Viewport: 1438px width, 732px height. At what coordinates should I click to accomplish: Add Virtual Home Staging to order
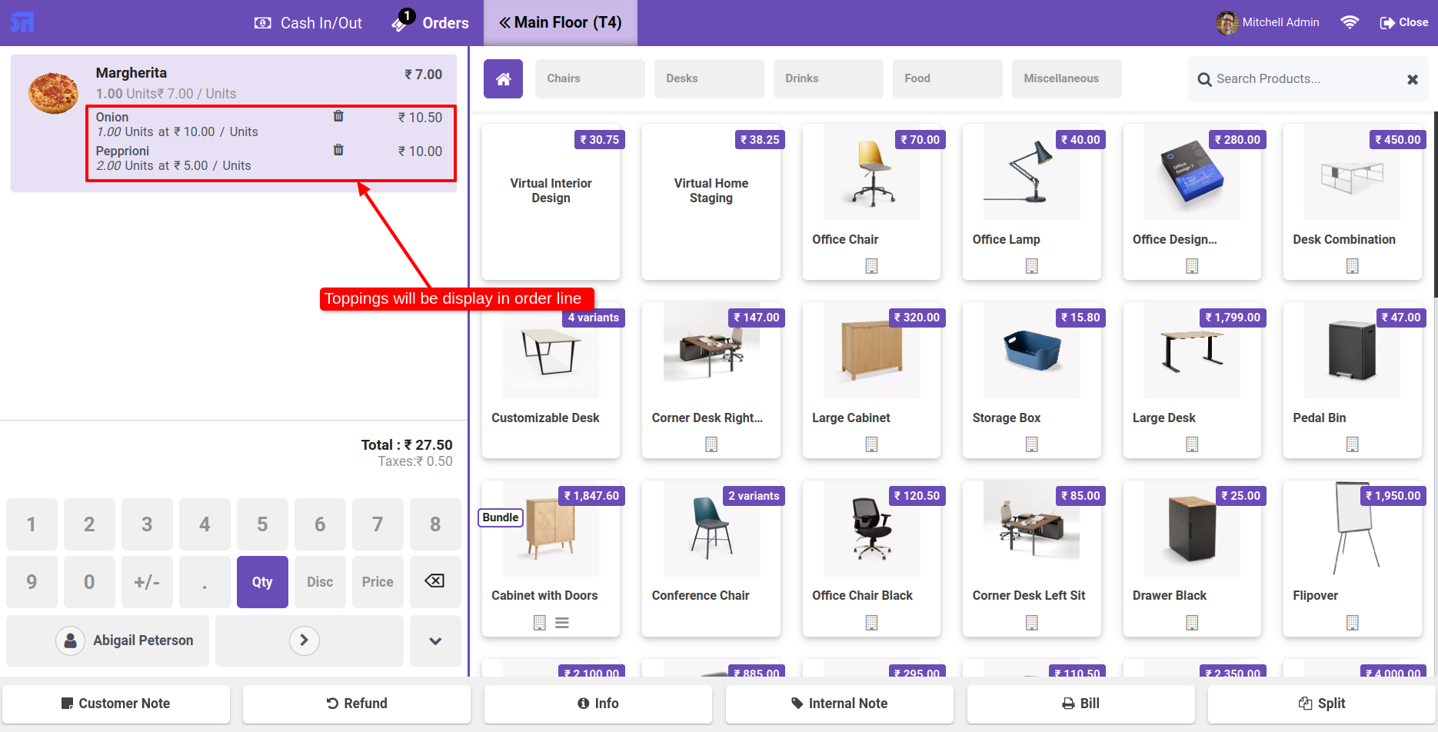[711, 201]
